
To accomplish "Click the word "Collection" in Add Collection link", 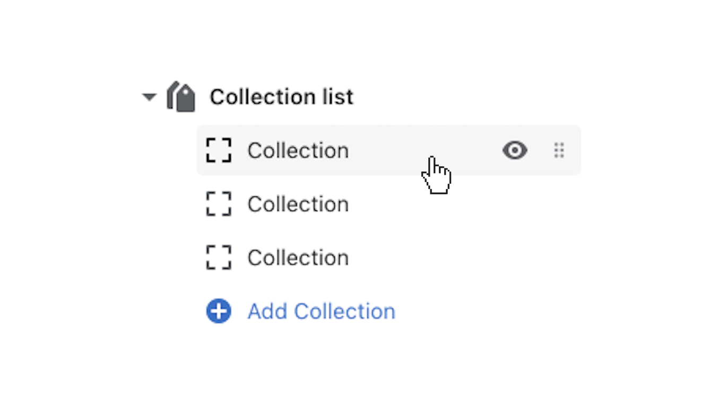I will [344, 312].
